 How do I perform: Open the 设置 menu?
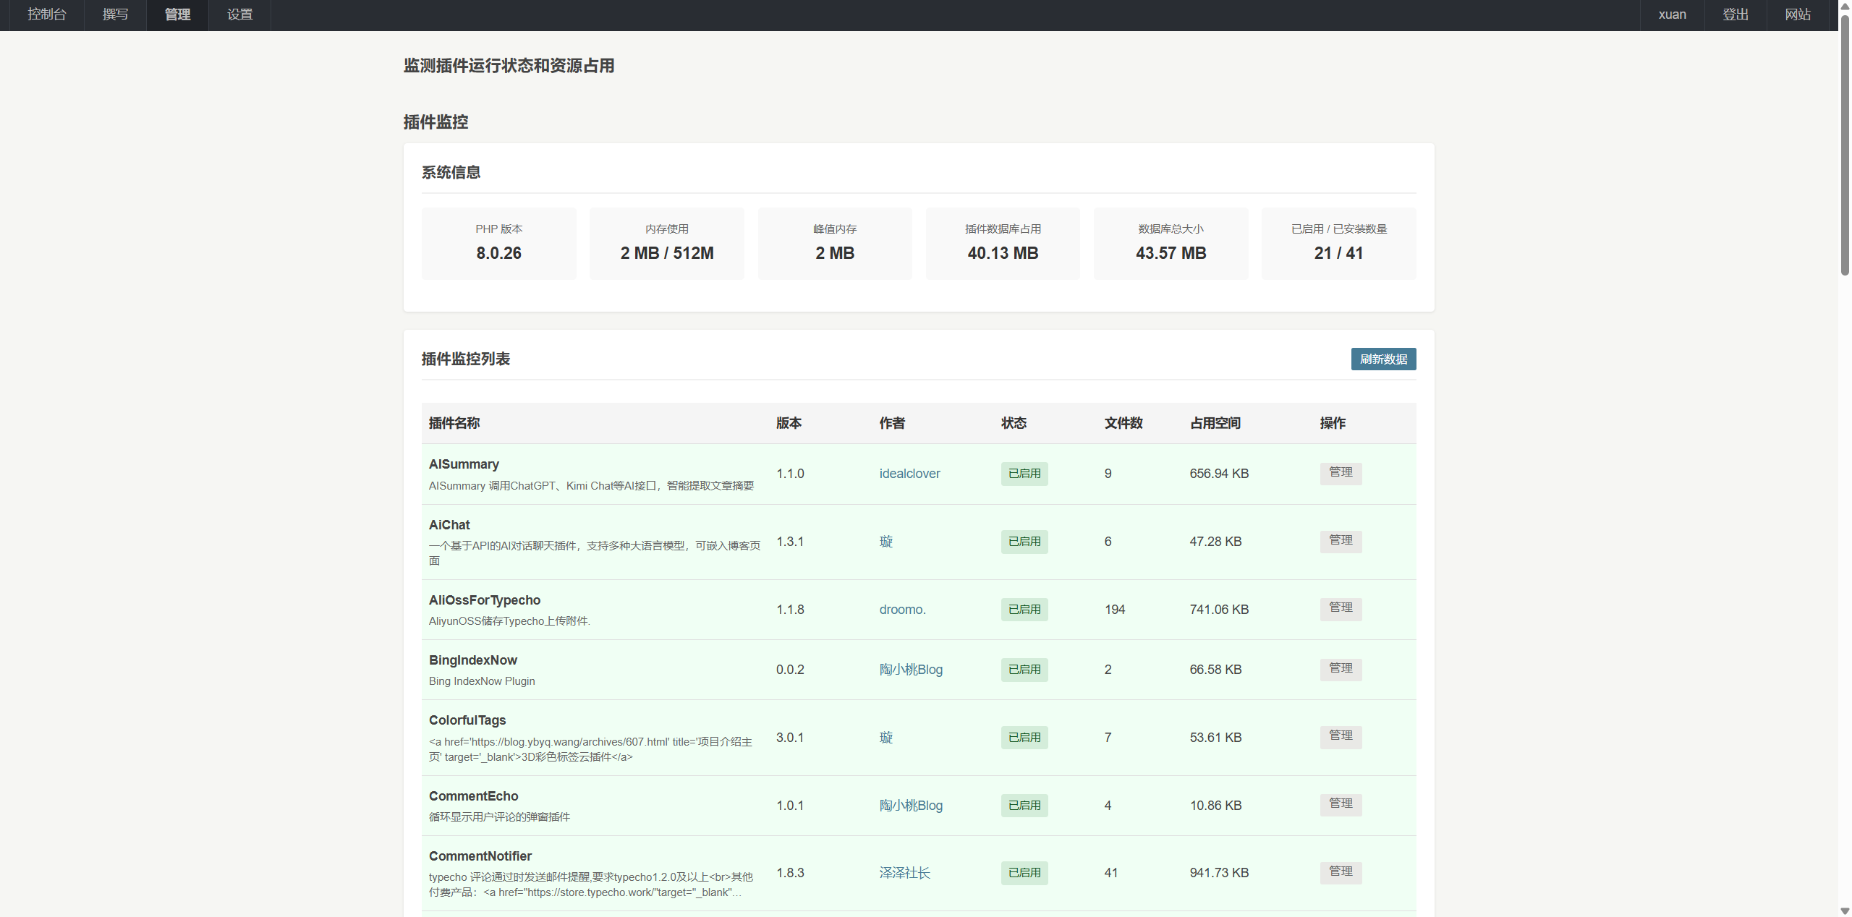pyautogui.click(x=239, y=14)
